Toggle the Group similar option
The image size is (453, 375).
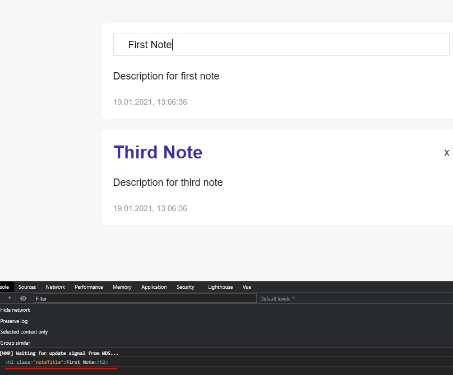click(x=15, y=343)
